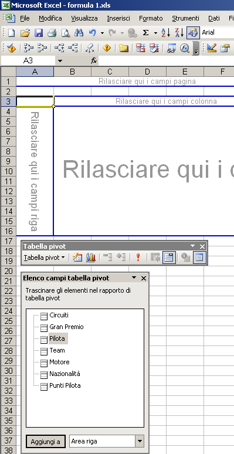234x454 pixels.
Task: Sort ascending with the A-Z icon
Action: (165, 33)
